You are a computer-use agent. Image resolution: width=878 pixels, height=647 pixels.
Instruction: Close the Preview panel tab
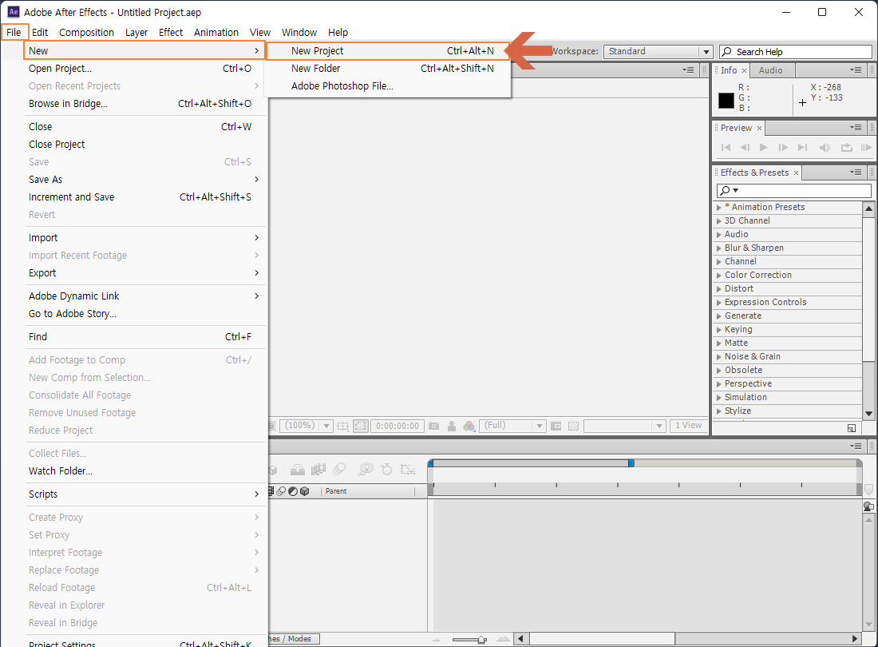coord(759,129)
